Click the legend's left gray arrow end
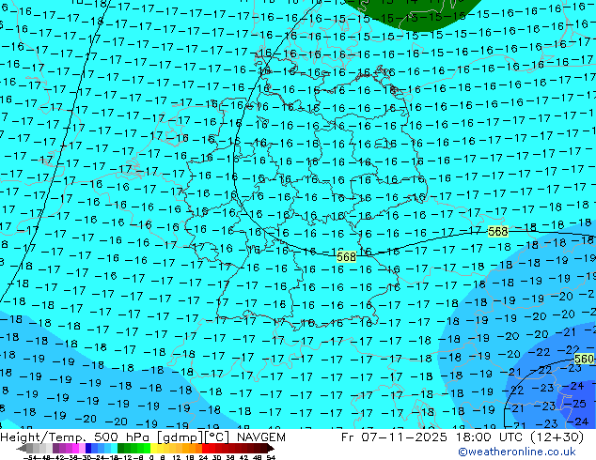The width and height of the screenshot is (596, 460). point(22,449)
